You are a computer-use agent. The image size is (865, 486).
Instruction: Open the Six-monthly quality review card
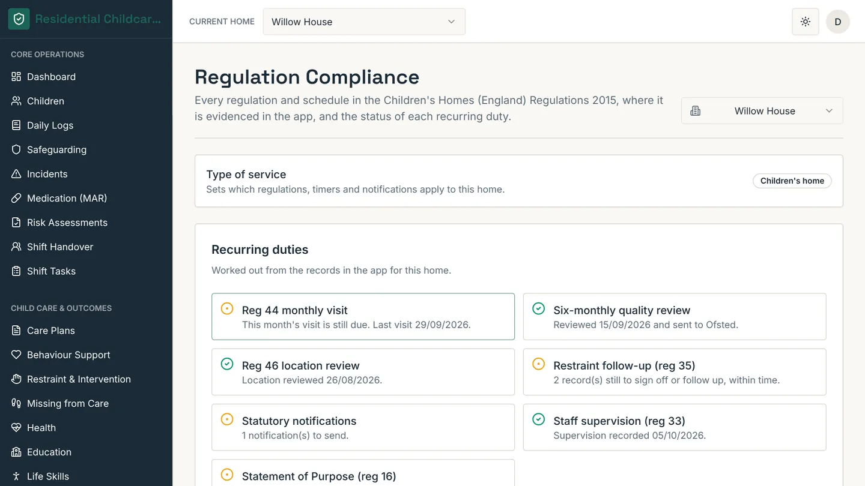pyautogui.click(x=675, y=316)
